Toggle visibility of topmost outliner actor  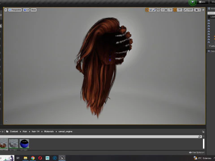(x=209, y=21)
